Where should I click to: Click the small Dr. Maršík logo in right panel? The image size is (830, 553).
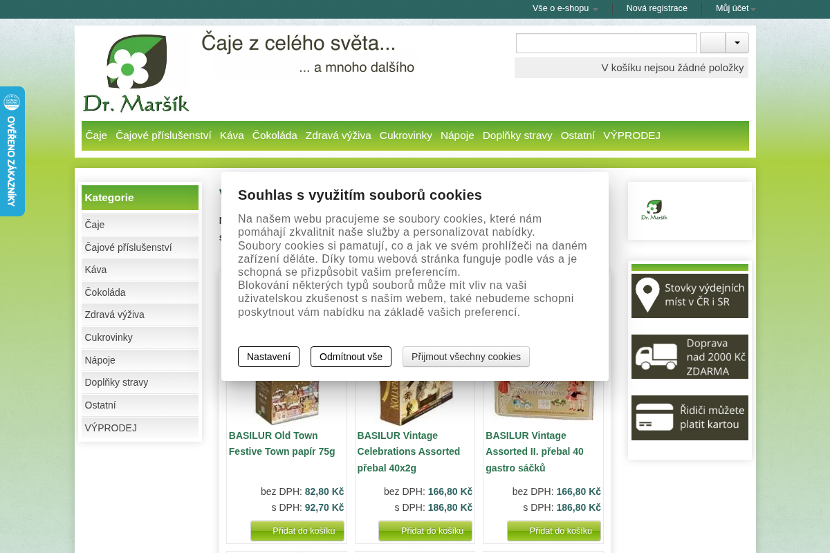[654, 210]
